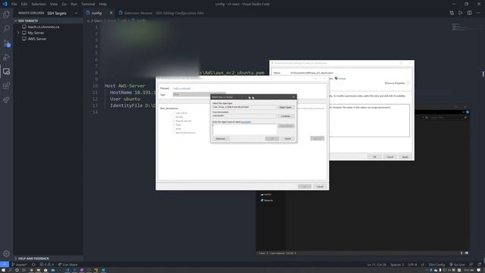The height and width of the screenshot is (273, 485).
Task: Open the Type dropdown in permission entry
Action: tap(199, 94)
